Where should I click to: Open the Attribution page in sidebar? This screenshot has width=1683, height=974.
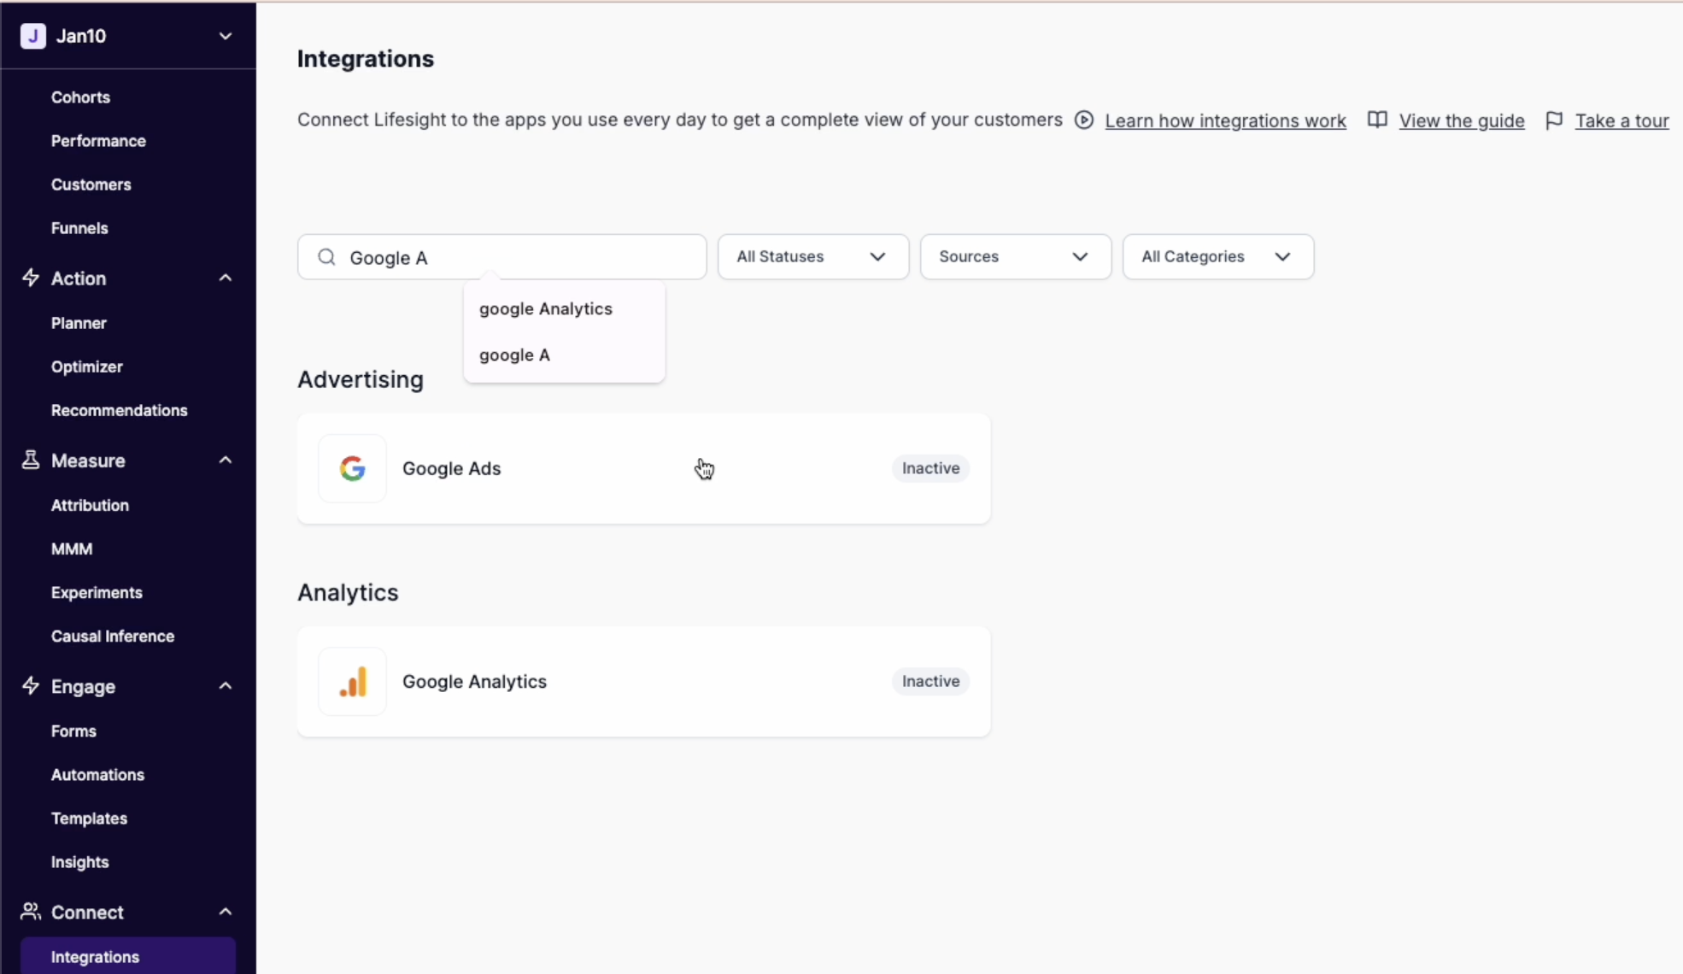click(x=90, y=505)
